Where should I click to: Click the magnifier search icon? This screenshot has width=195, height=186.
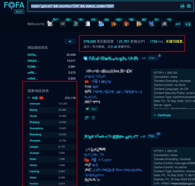[x=189, y=6]
